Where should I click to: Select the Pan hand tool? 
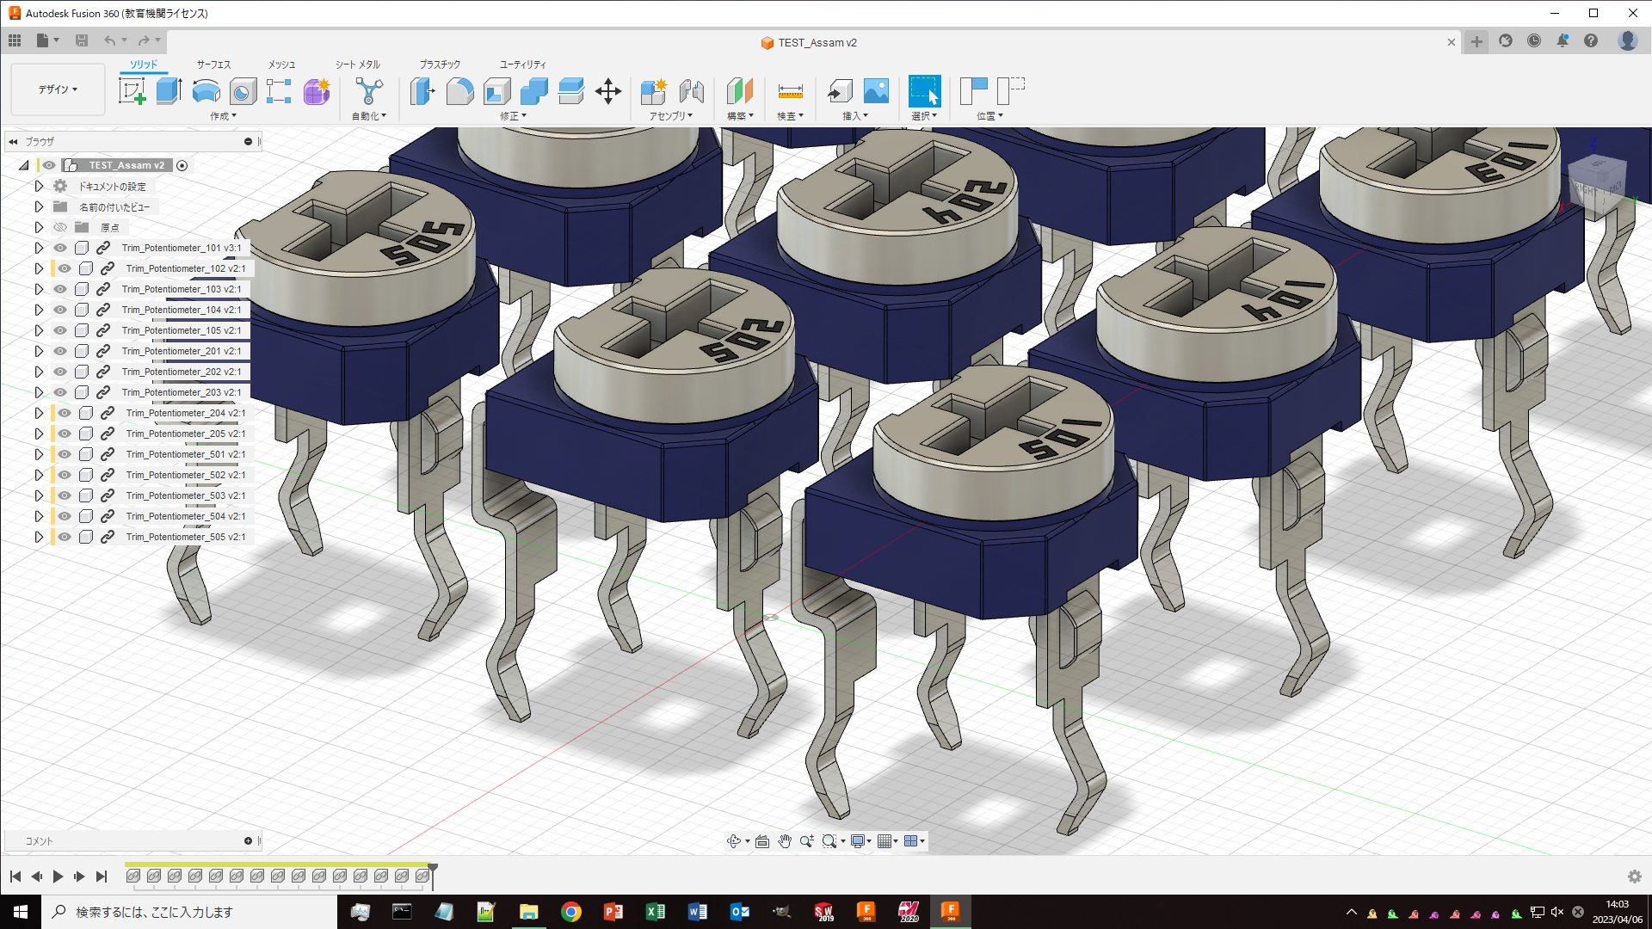point(785,841)
